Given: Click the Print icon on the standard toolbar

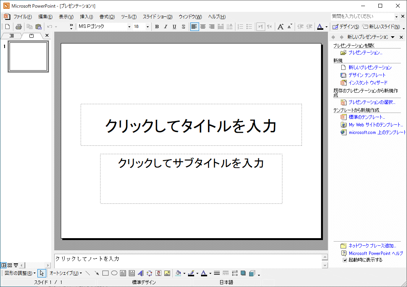Looking at the screenshot, I should point(18,26).
